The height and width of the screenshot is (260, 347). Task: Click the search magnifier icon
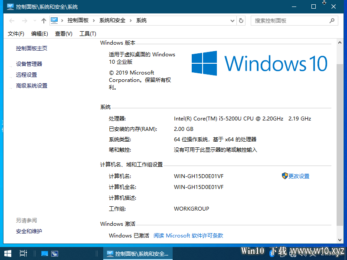(332, 21)
